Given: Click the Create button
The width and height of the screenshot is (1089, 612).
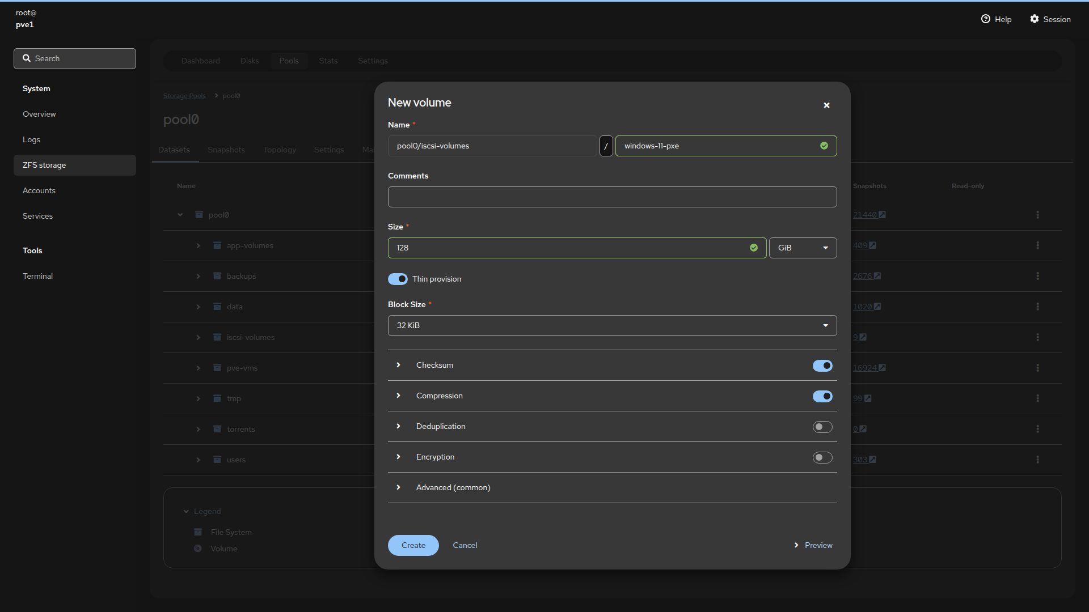Looking at the screenshot, I should [x=413, y=545].
